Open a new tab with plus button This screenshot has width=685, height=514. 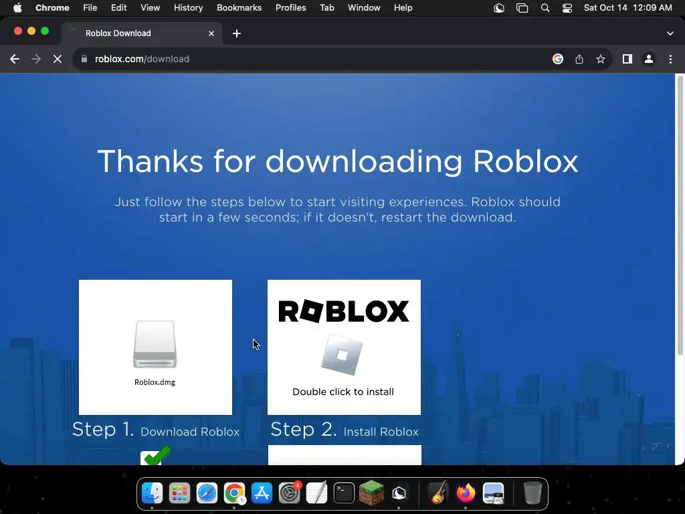point(237,33)
